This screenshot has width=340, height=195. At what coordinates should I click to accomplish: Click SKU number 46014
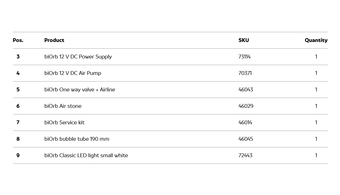245,123
